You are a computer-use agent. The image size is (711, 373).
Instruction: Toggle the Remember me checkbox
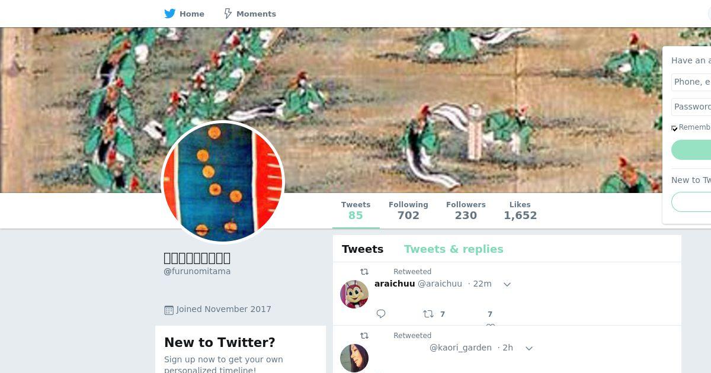[x=674, y=128]
